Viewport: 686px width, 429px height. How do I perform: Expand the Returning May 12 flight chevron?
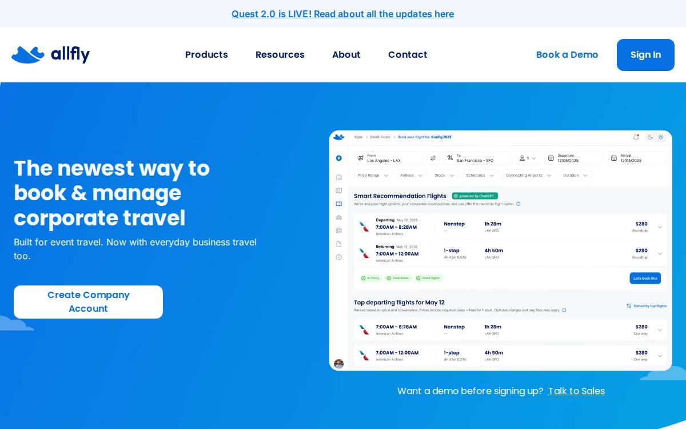pos(660,253)
